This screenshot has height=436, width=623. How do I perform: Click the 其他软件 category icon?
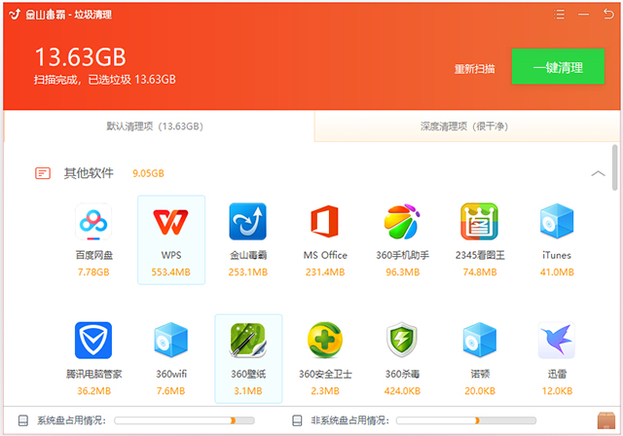(43, 173)
